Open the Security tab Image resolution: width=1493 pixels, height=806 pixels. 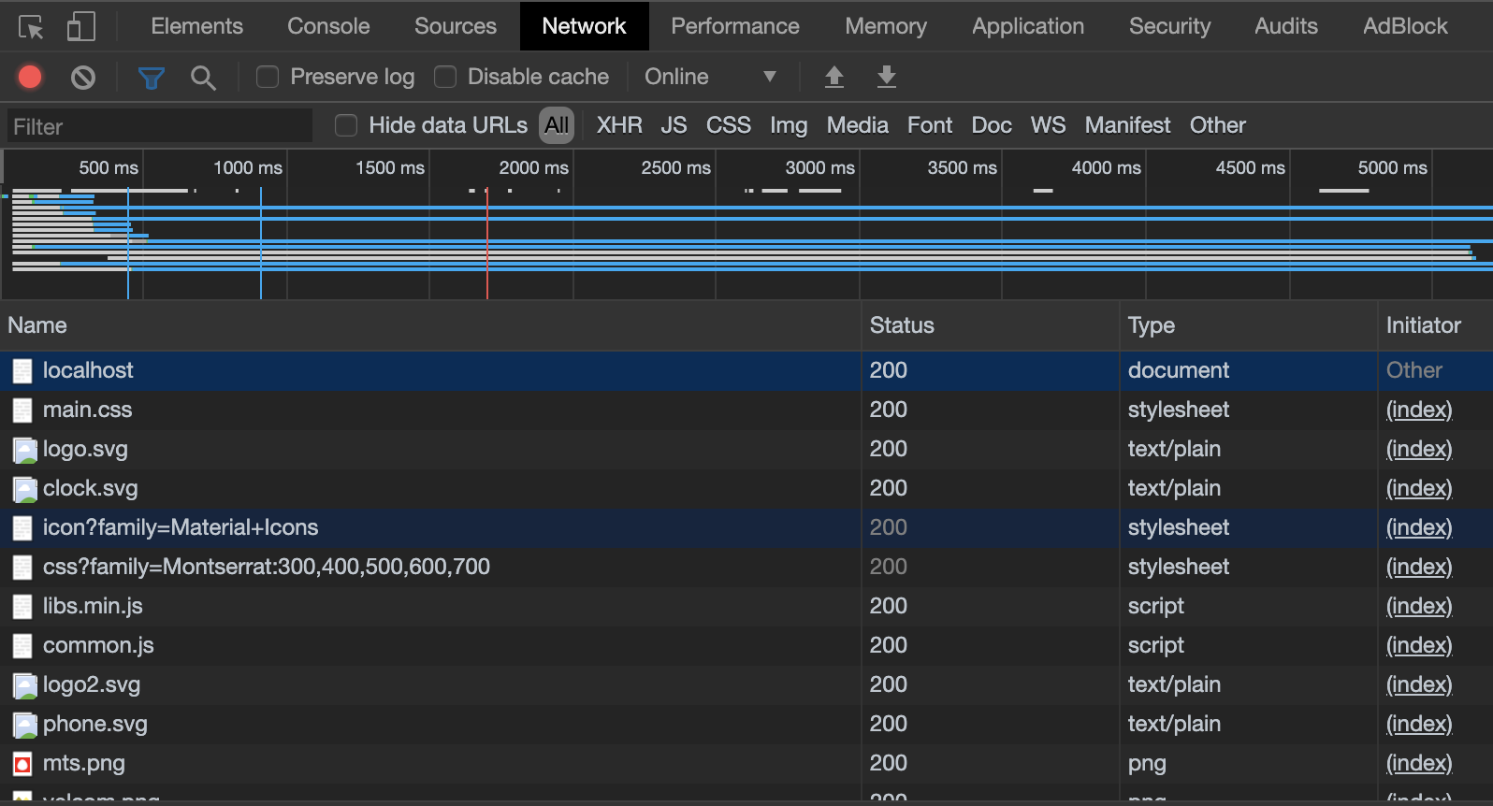(x=1169, y=26)
